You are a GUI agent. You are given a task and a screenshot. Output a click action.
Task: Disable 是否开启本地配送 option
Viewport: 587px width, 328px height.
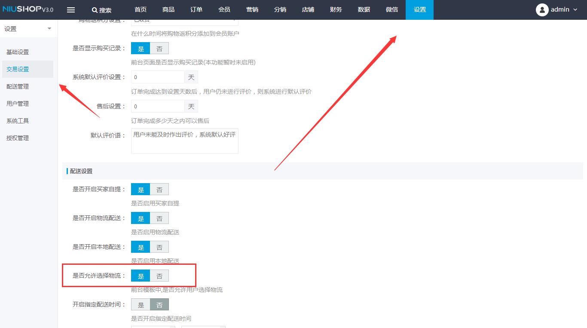point(159,247)
